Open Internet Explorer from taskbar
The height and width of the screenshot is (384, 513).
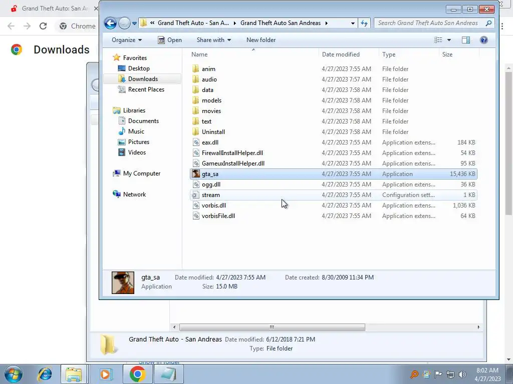pos(45,374)
